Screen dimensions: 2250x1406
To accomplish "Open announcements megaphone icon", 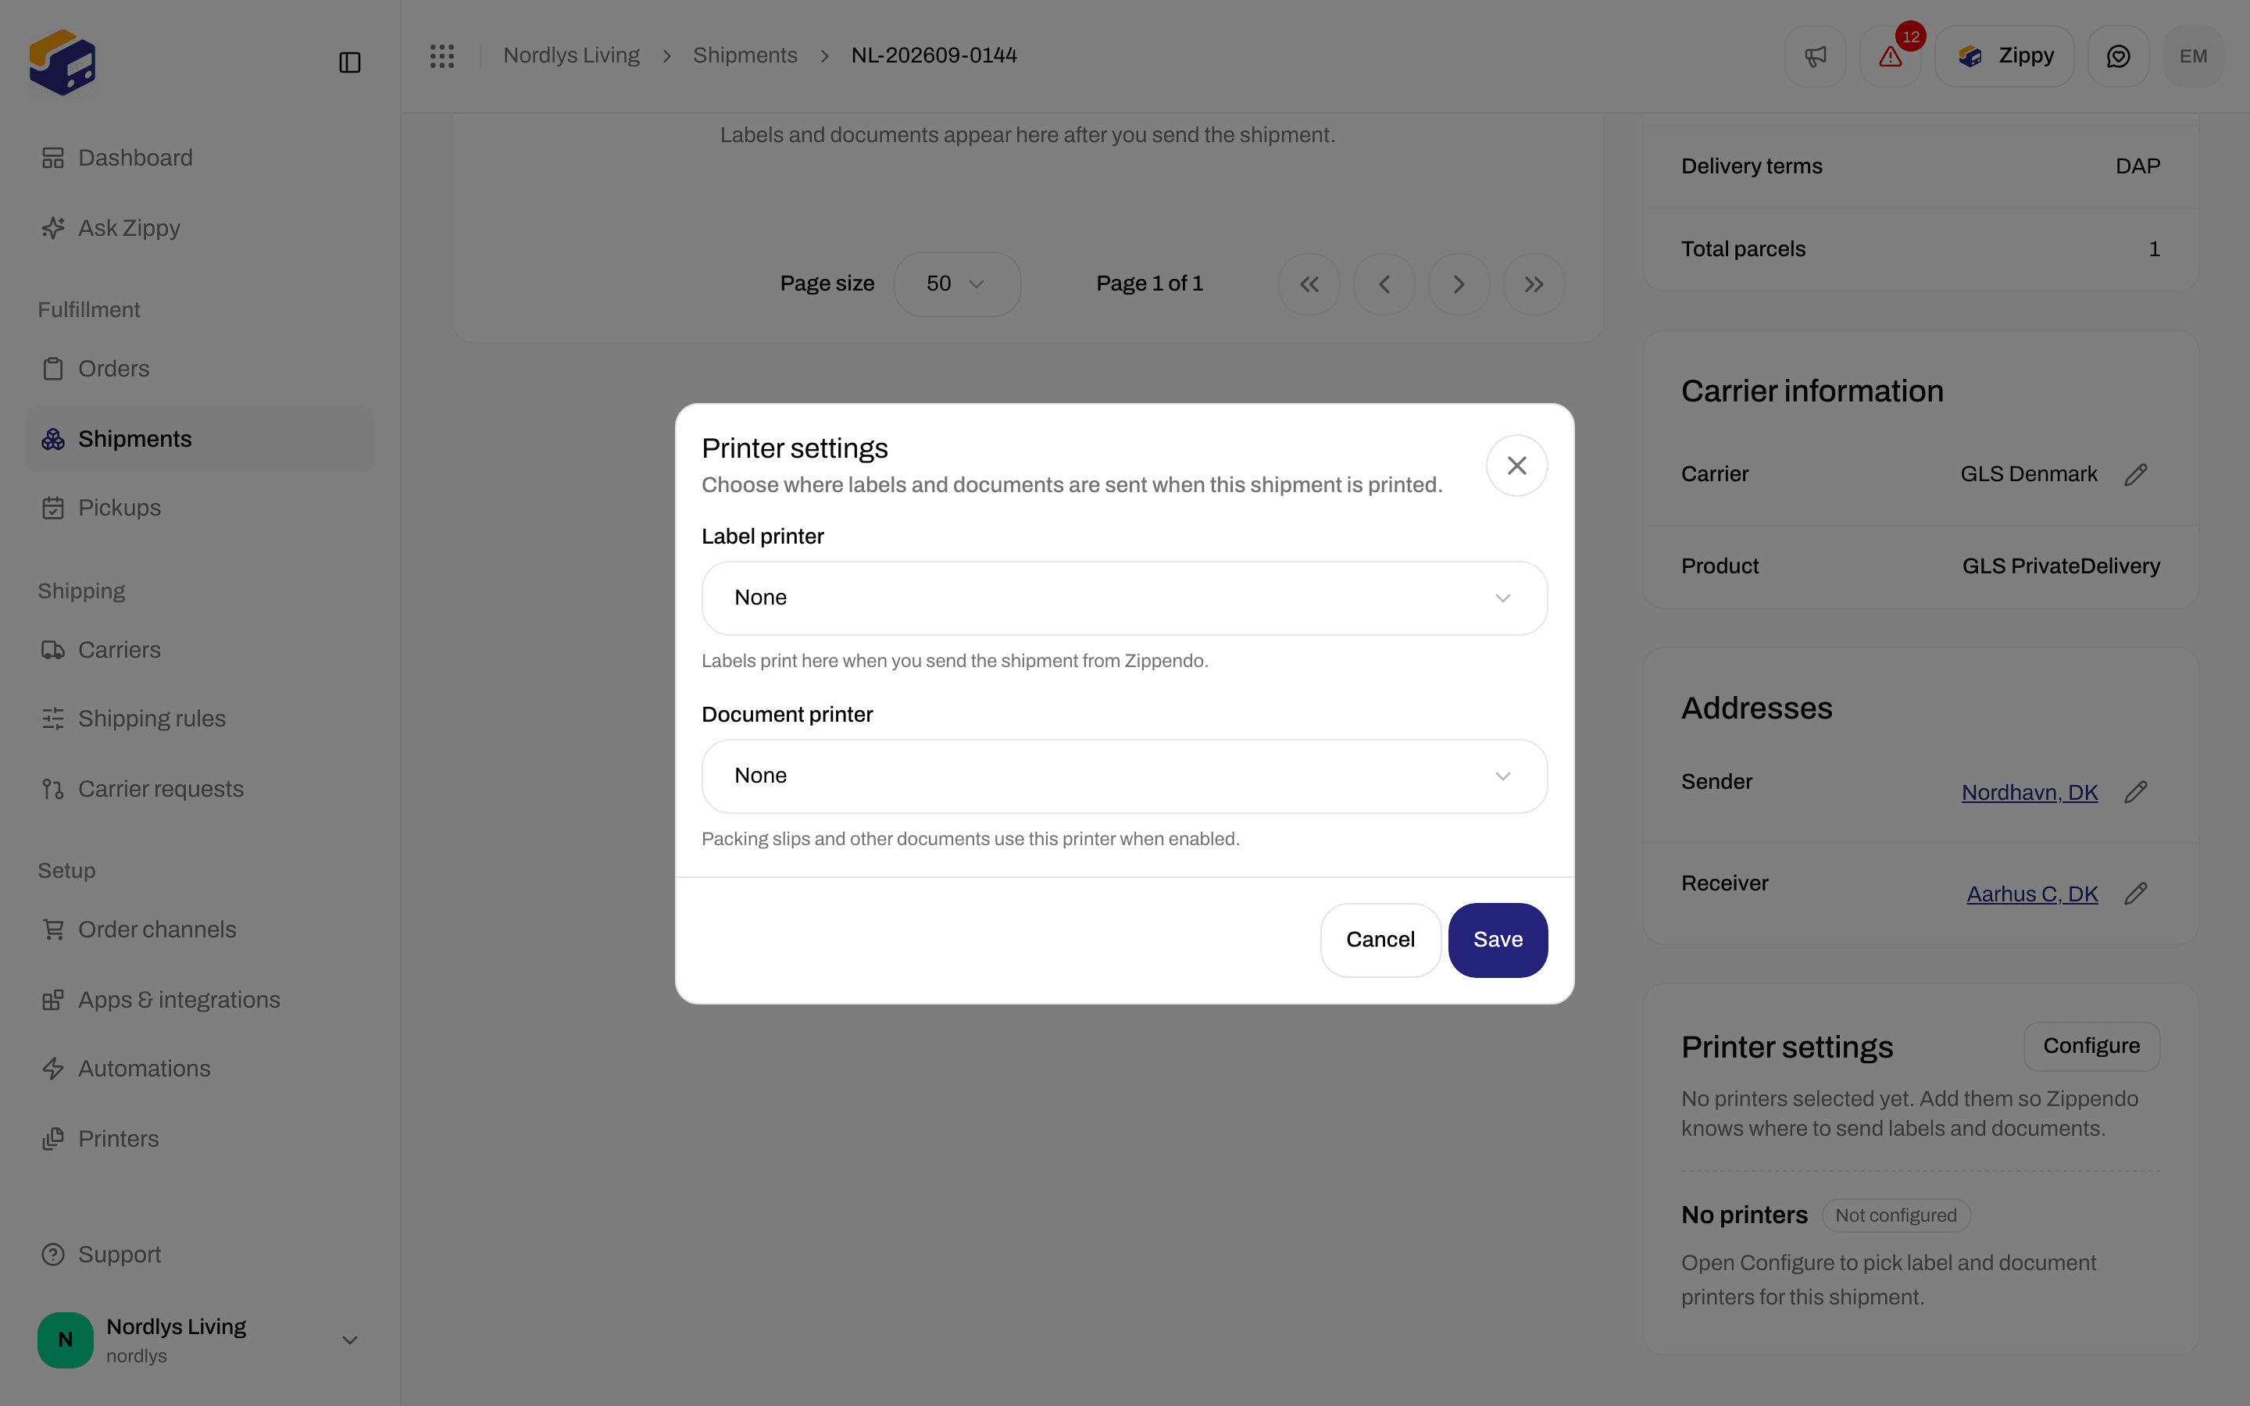I will click(x=1815, y=55).
